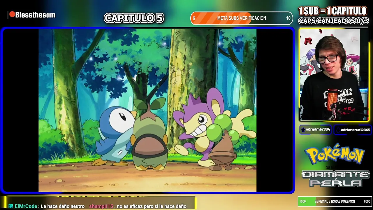Click the number 10 on the subs goal bar
The height and width of the screenshot is (210, 373).
coord(288,18)
